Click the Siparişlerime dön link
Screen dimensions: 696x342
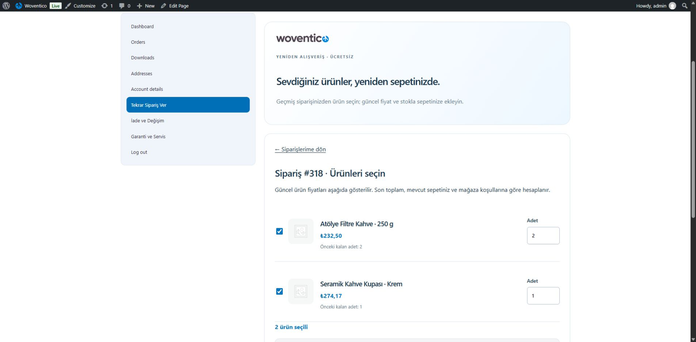[300, 149]
